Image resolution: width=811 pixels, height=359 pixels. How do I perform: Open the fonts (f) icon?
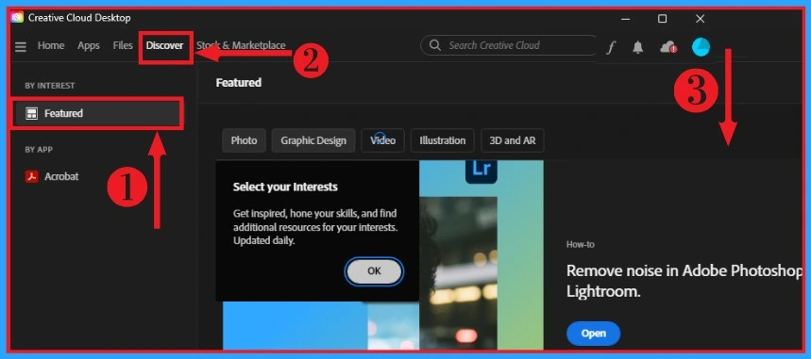point(611,47)
